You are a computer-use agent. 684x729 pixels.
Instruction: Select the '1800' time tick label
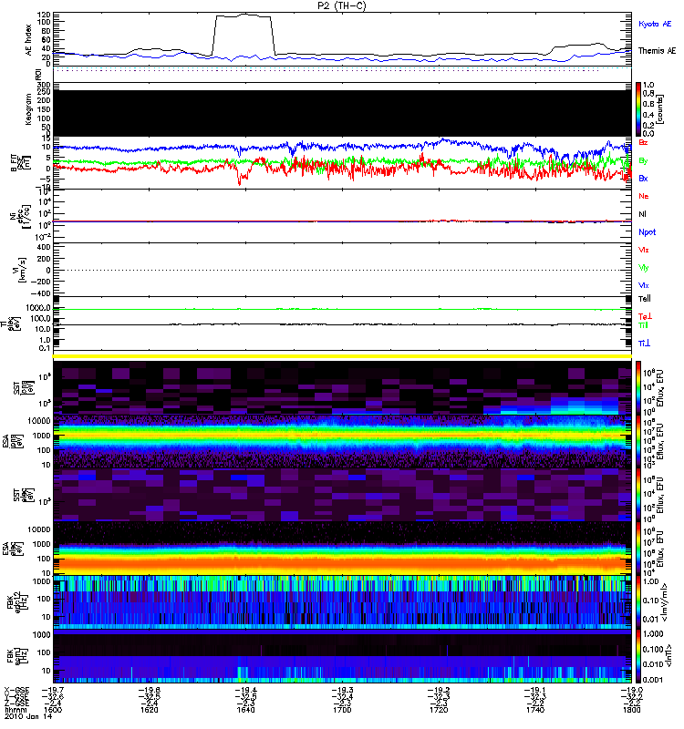(x=631, y=710)
